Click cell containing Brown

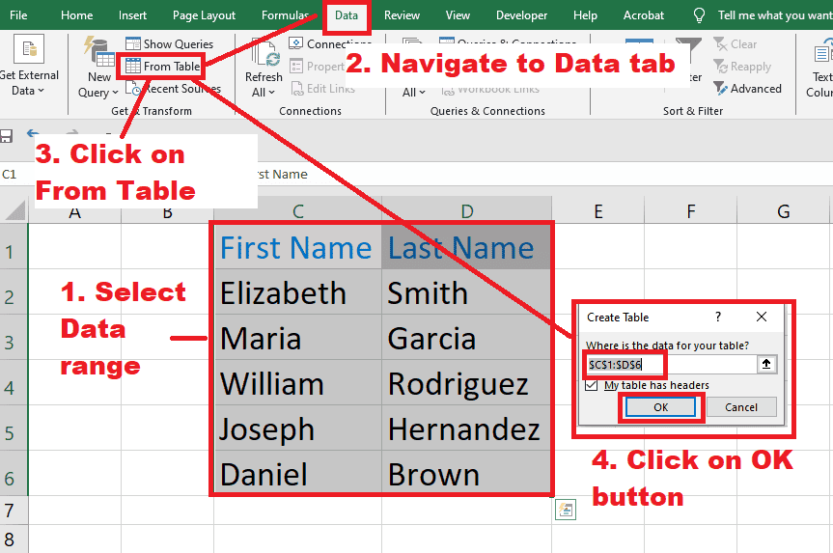(x=466, y=473)
